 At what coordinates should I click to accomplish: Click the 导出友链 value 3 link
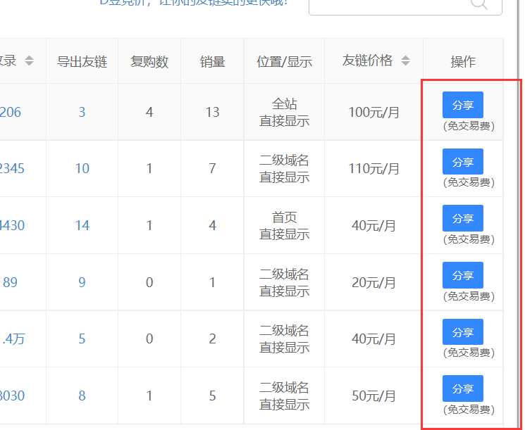point(82,112)
